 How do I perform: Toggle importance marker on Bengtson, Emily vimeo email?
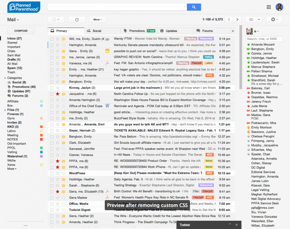64,82
